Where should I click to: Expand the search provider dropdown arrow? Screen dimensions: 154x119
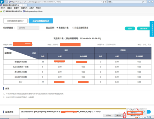145,2
